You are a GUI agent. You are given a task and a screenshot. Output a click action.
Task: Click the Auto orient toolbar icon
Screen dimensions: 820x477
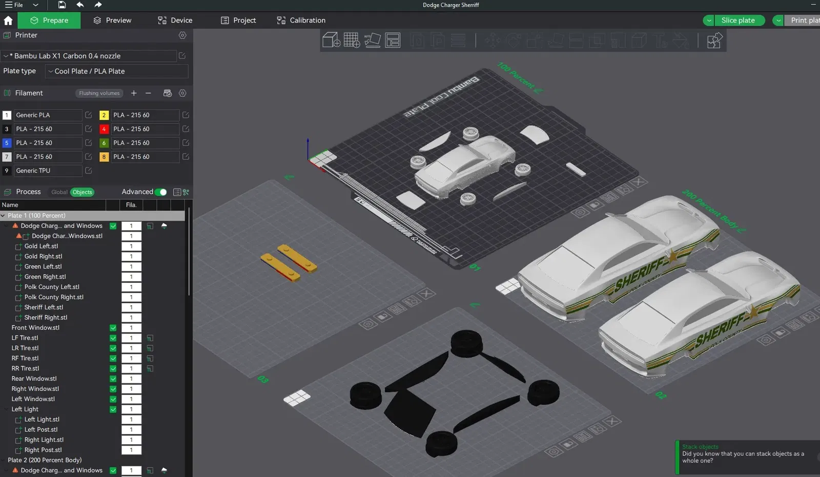(x=373, y=40)
